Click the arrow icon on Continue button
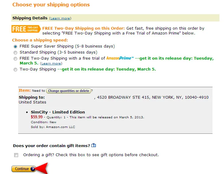The width and height of the screenshot is (224, 174). [33, 169]
